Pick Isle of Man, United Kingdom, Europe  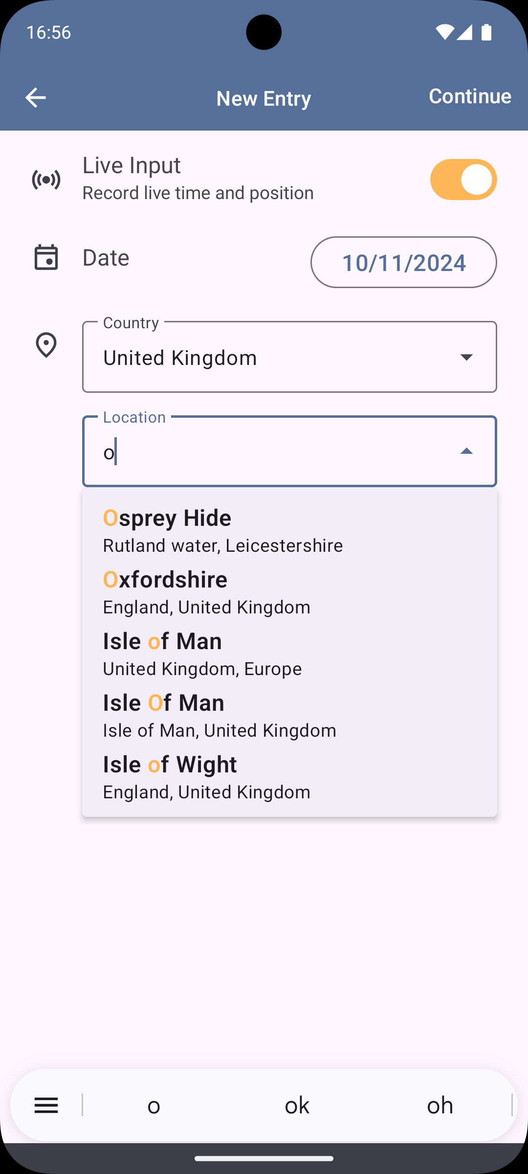click(x=289, y=654)
